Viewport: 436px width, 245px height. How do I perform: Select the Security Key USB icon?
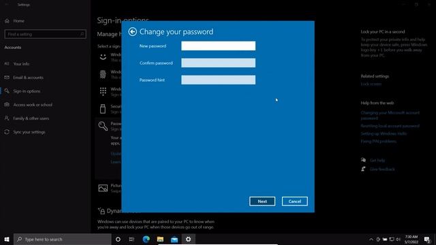[x=103, y=109]
